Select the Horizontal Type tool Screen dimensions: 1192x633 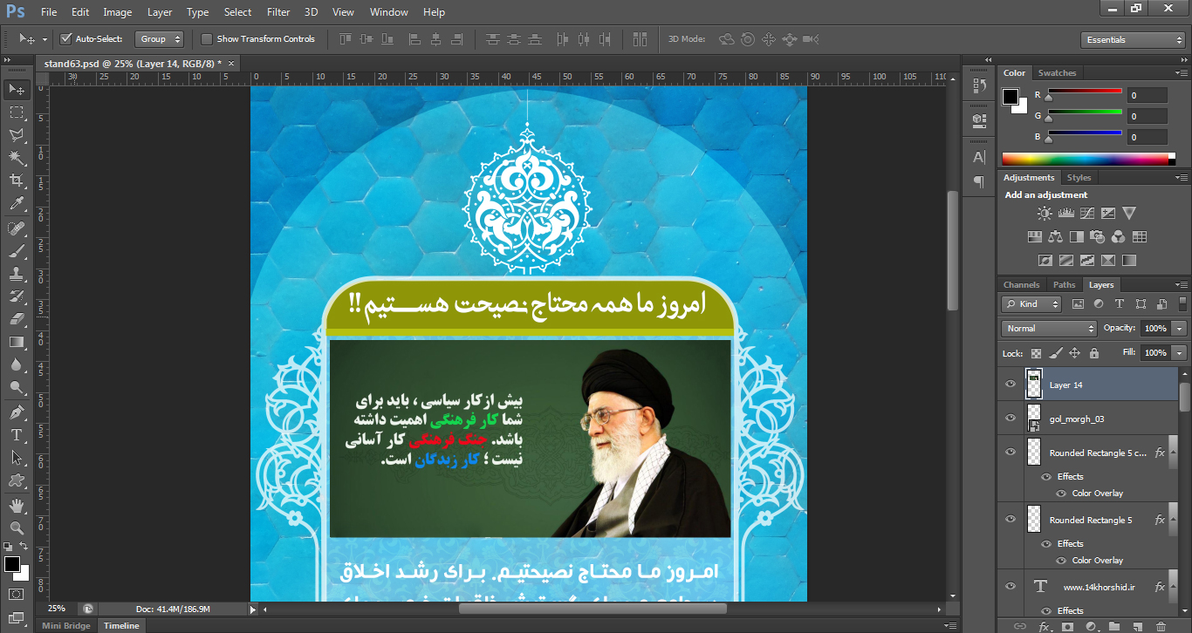pos(17,434)
